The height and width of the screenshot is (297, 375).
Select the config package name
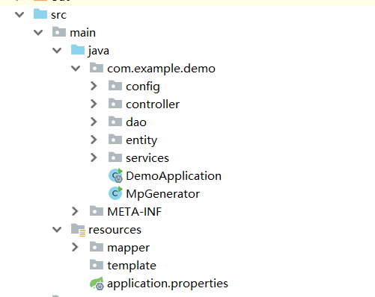coord(143,87)
